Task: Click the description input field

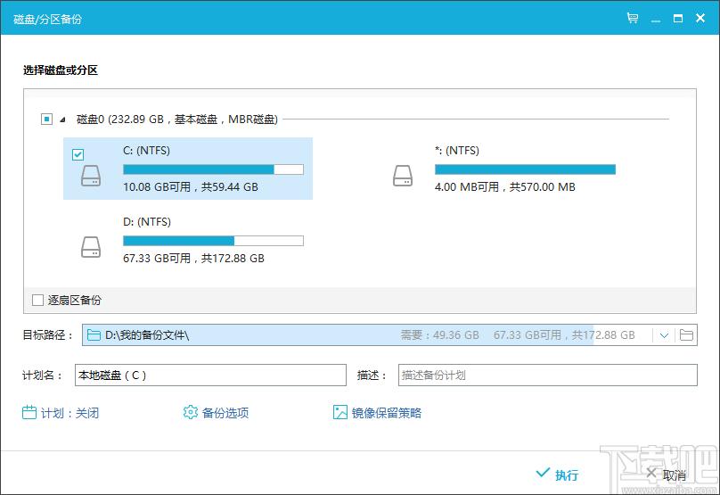Action: click(547, 375)
